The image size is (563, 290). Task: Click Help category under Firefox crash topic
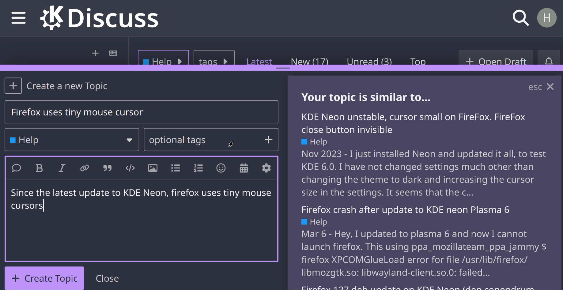coord(314,222)
